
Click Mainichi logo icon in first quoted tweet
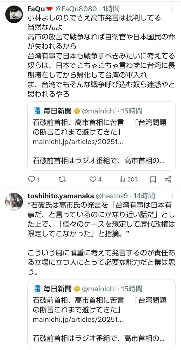pyautogui.click(x=37, y=111)
